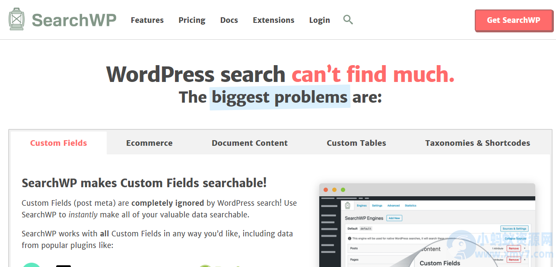Remove the Posts source from the engine

point(513,248)
